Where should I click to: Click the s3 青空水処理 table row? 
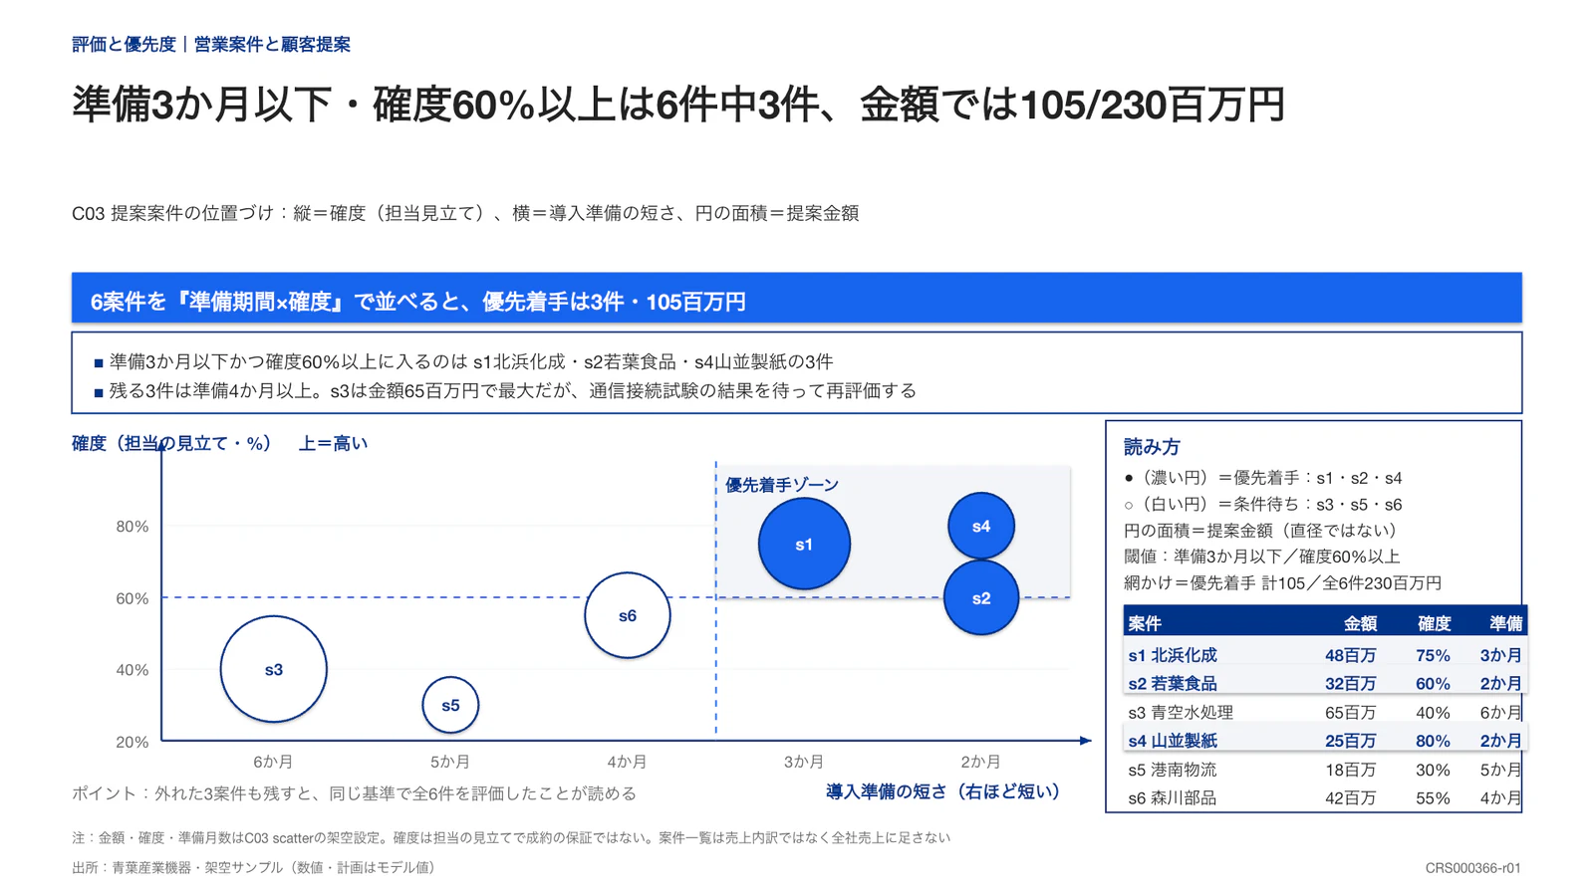(1325, 712)
